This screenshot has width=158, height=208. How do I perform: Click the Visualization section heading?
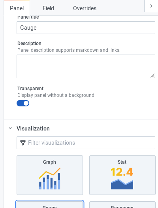(x=33, y=129)
